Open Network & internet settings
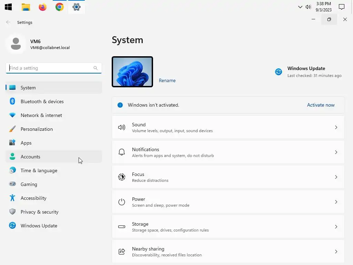 tap(53, 115)
